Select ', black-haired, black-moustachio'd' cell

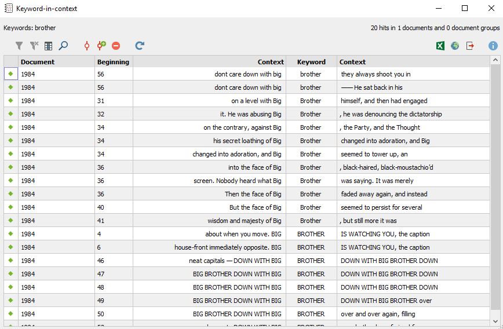tap(413, 167)
